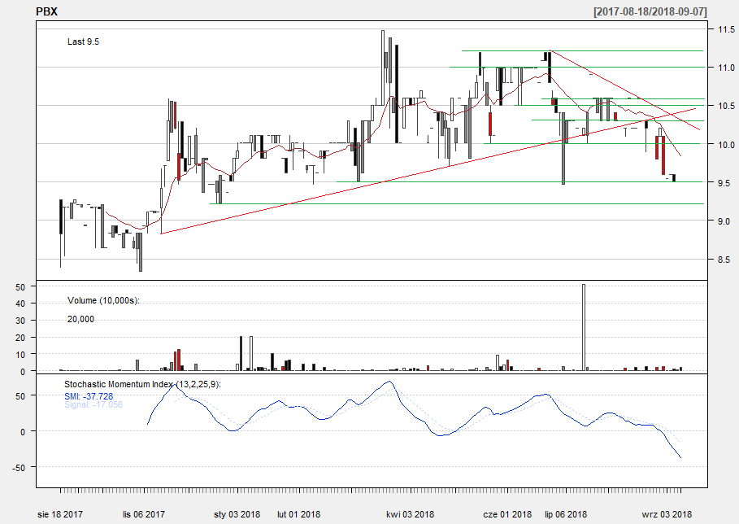Click the 'SMI: -37.728' reading
Viewport: 739px width, 524px height.
coord(89,396)
